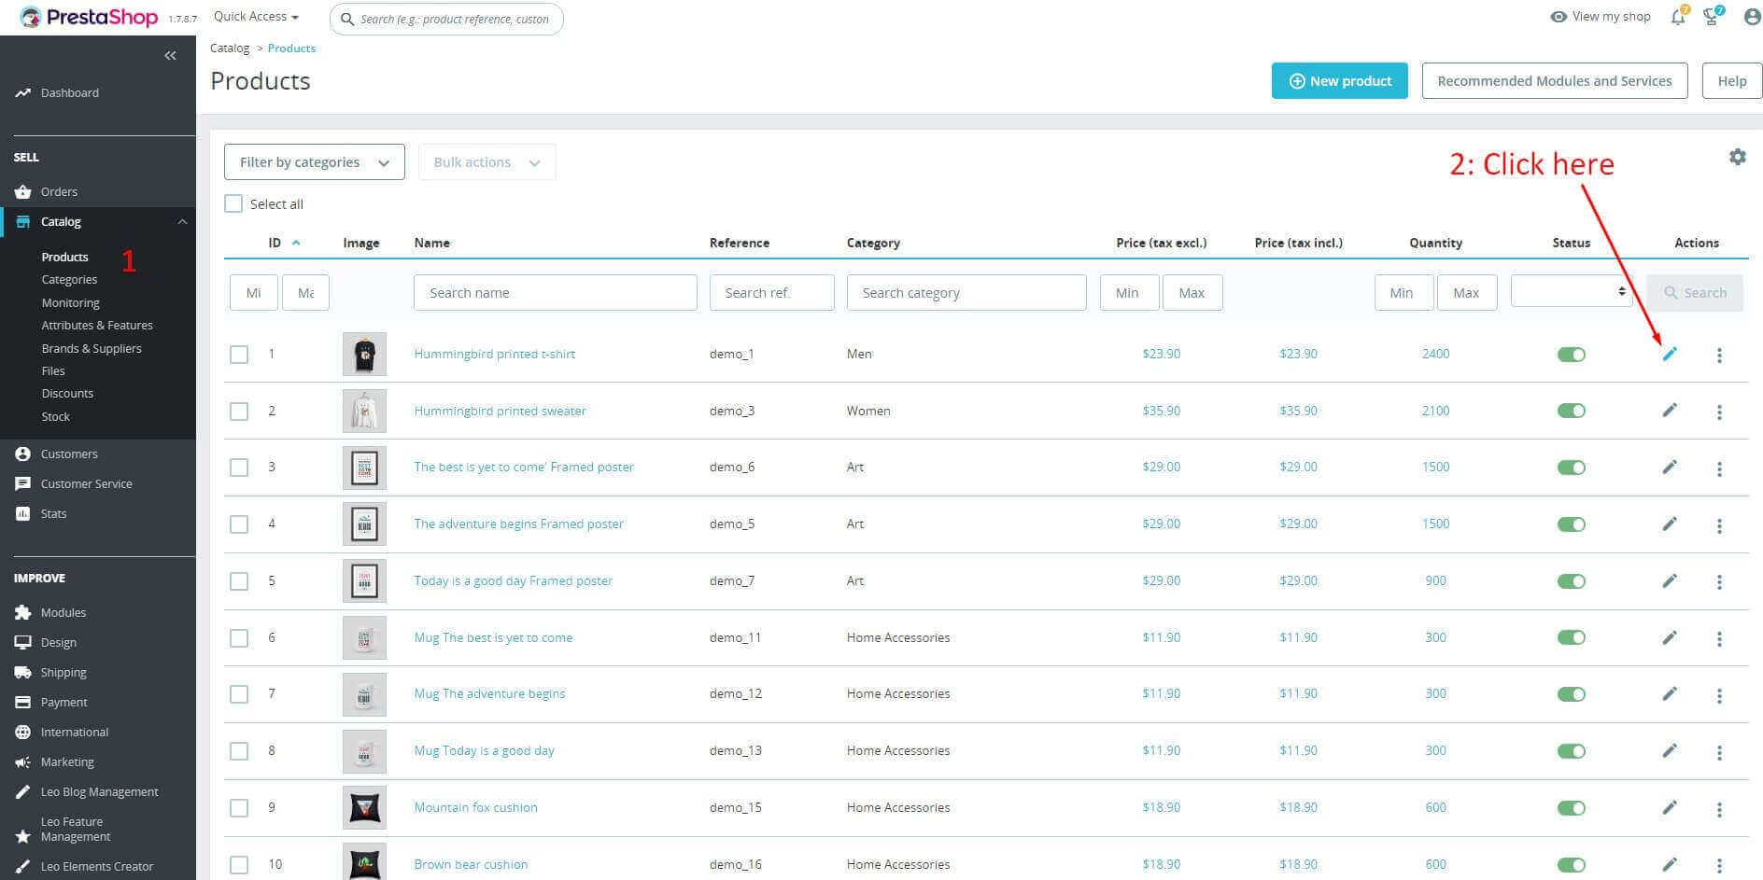Click edit pencil for Mountain fox cushion
The image size is (1763, 880).
tap(1670, 807)
